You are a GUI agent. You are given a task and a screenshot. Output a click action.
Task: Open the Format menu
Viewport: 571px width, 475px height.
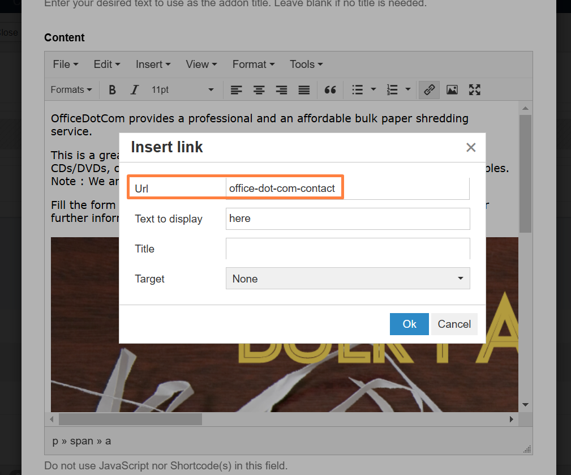point(254,65)
